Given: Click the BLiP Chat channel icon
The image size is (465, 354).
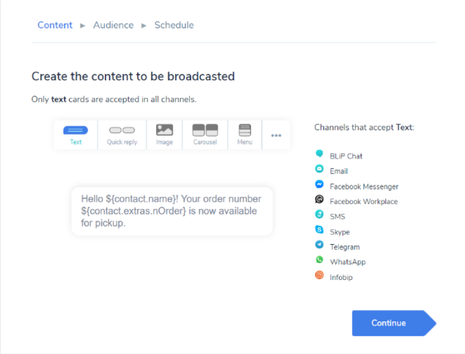Looking at the screenshot, I should pos(319,154).
